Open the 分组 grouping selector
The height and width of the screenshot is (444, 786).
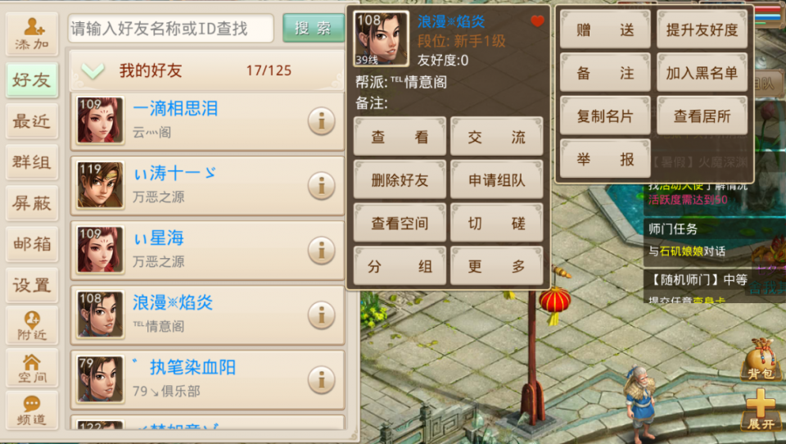(400, 266)
